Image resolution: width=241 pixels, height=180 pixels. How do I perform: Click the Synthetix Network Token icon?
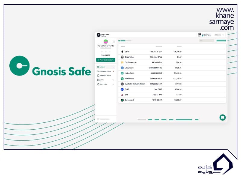pyautogui.click(x=122, y=84)
